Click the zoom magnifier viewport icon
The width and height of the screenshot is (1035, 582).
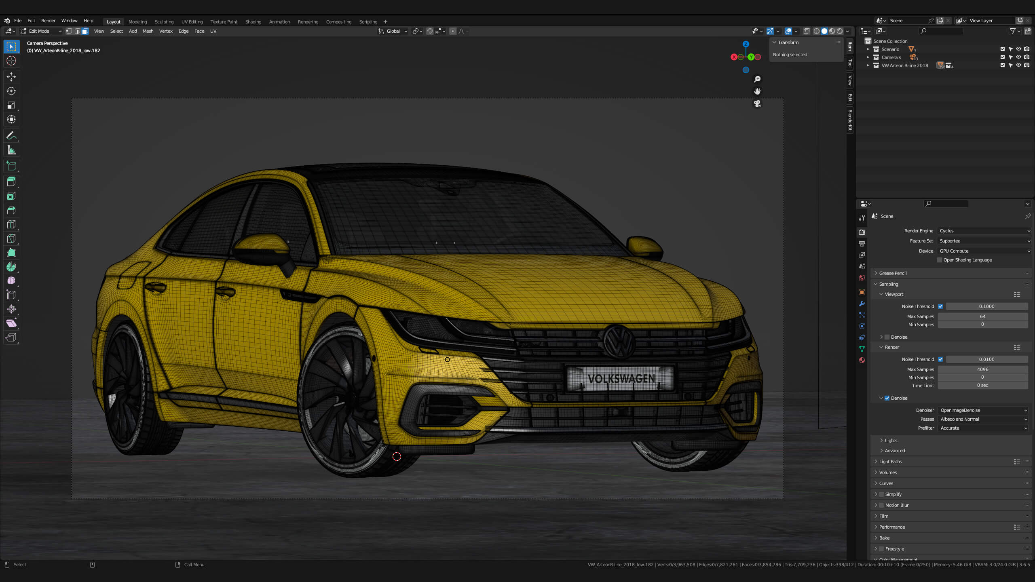[757, 79]
